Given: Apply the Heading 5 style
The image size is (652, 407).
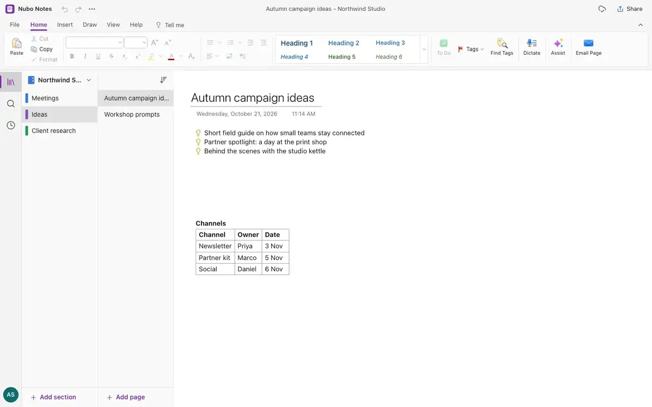Looking at the screenshot, I should 342,56.
